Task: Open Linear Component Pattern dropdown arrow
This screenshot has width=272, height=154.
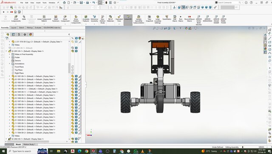Action: [x=44, y=24]
